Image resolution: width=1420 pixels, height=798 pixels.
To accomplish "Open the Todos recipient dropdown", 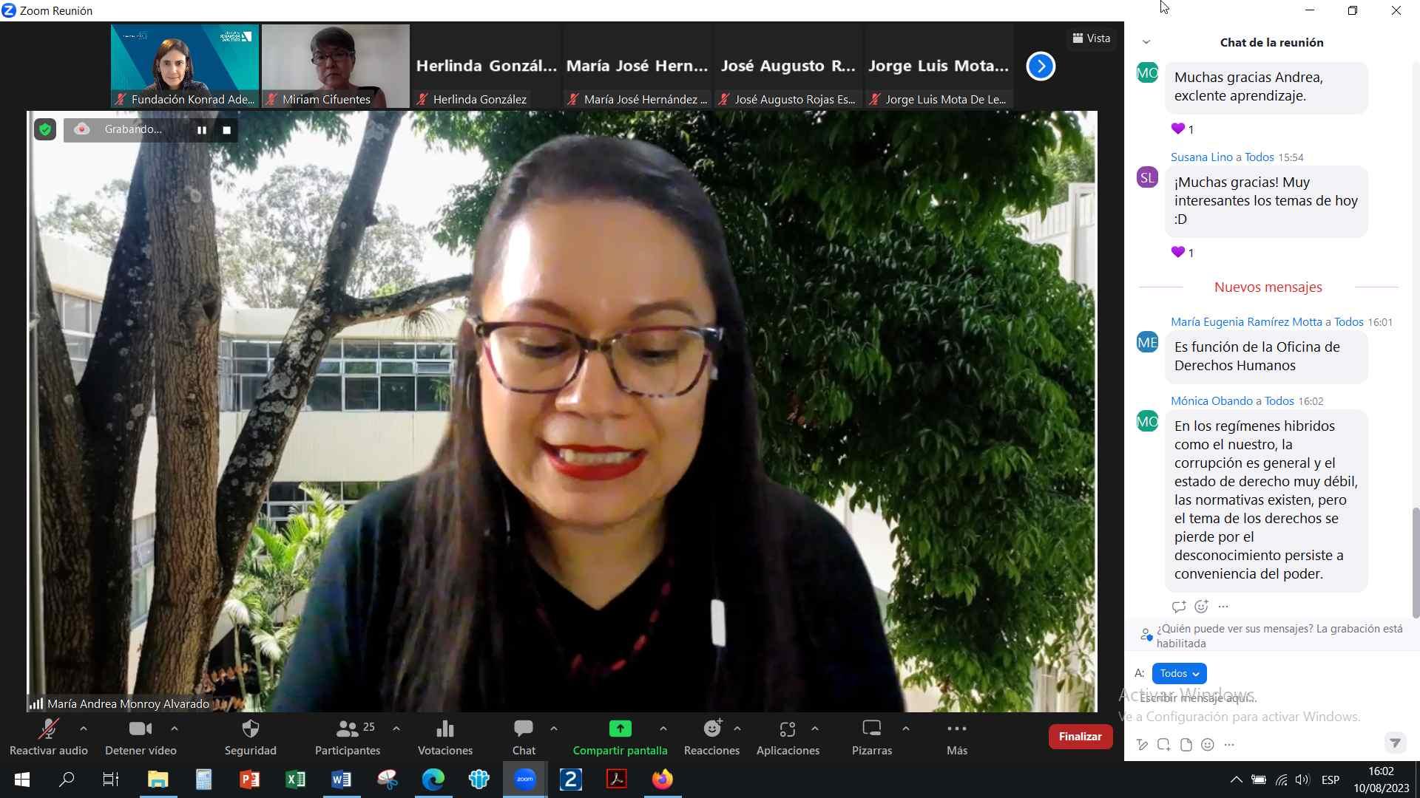I will tap(1179, 673).
